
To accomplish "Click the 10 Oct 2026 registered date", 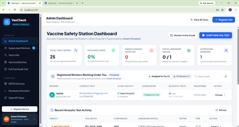I will (x=200, y=95).
